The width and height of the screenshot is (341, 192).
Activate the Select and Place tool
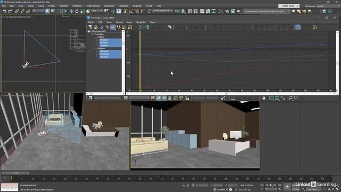[x=88, y=11]
